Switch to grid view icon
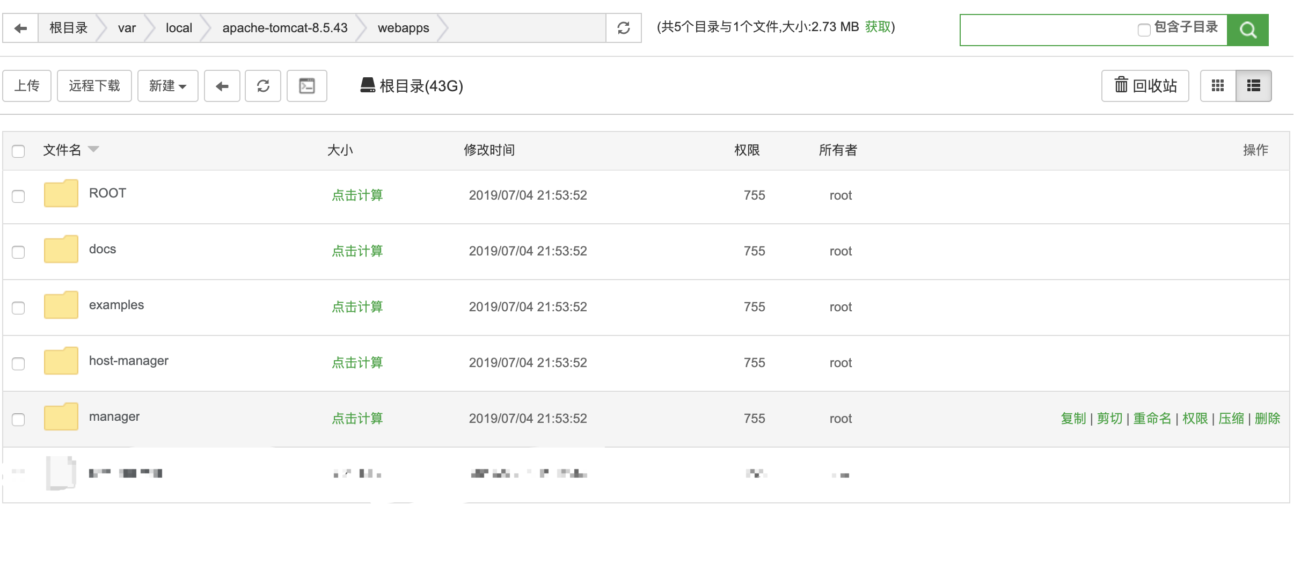 tap(1218, 86)
